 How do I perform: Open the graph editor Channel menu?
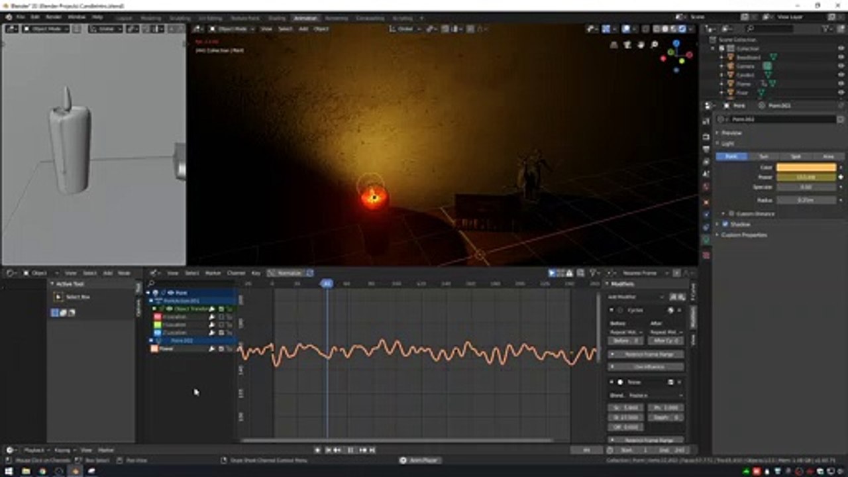236,273
